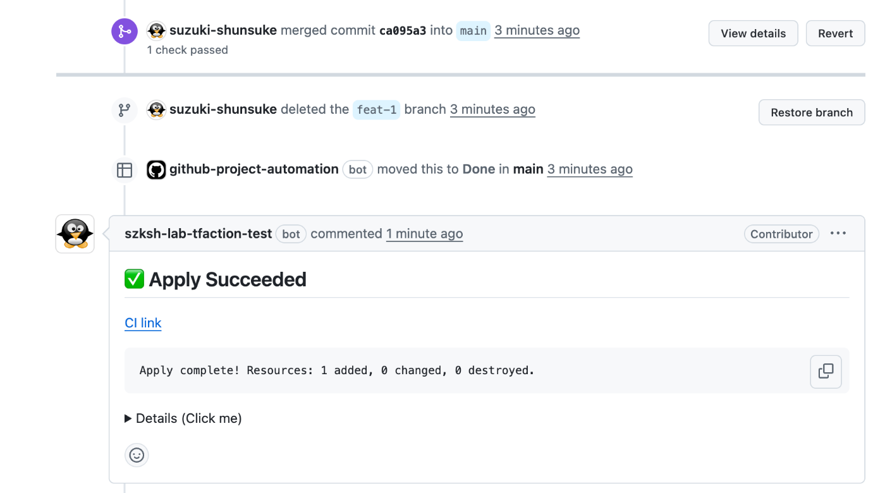Click the purple merge commit icon
The width and height of the screenshot is (885, 493).
(x=125, y=31)
